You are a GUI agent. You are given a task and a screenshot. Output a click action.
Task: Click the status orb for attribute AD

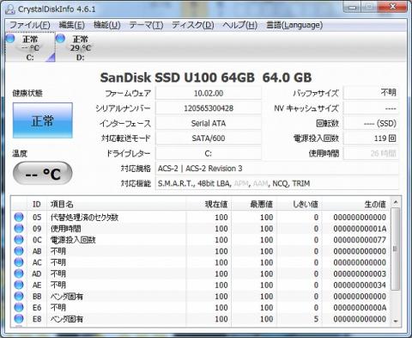(19, 273)
